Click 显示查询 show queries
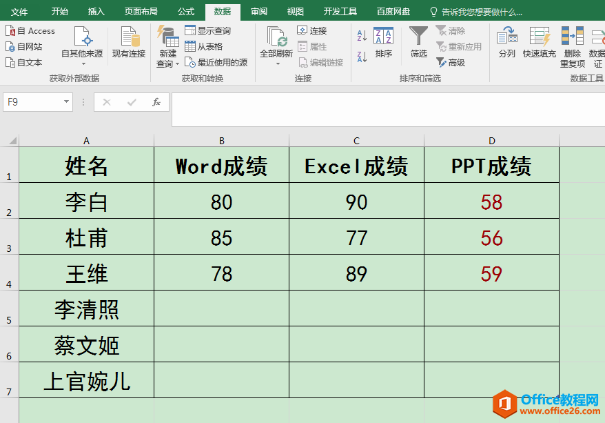The height and width of the screenshot is (423, 605). [x=207, y=30]
